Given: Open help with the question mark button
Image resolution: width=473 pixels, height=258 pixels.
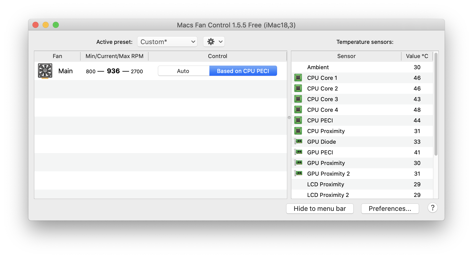Looking at the screenshot, I should pyautogui.click(x=432, y=208).
